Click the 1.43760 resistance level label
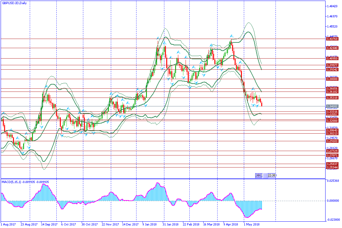Viewport: 342px width, 228px height. click(332, 39)
